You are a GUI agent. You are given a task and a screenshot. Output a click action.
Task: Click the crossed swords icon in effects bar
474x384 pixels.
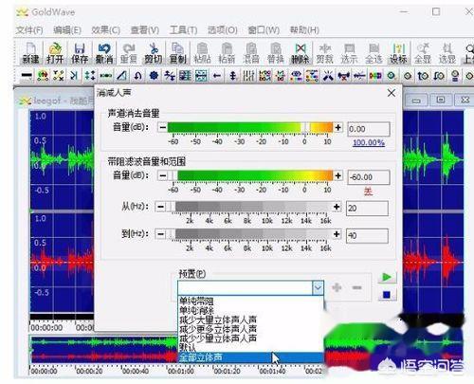coord(328,76)
